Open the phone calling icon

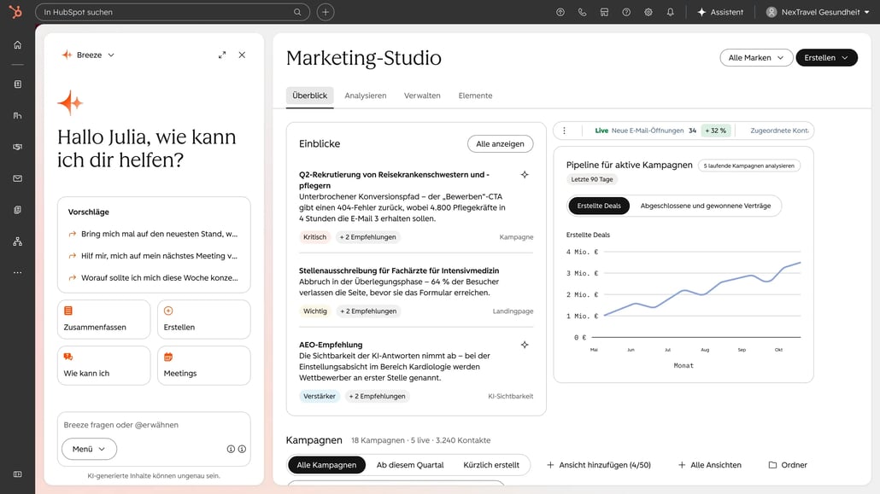click(x=582, y=12)
